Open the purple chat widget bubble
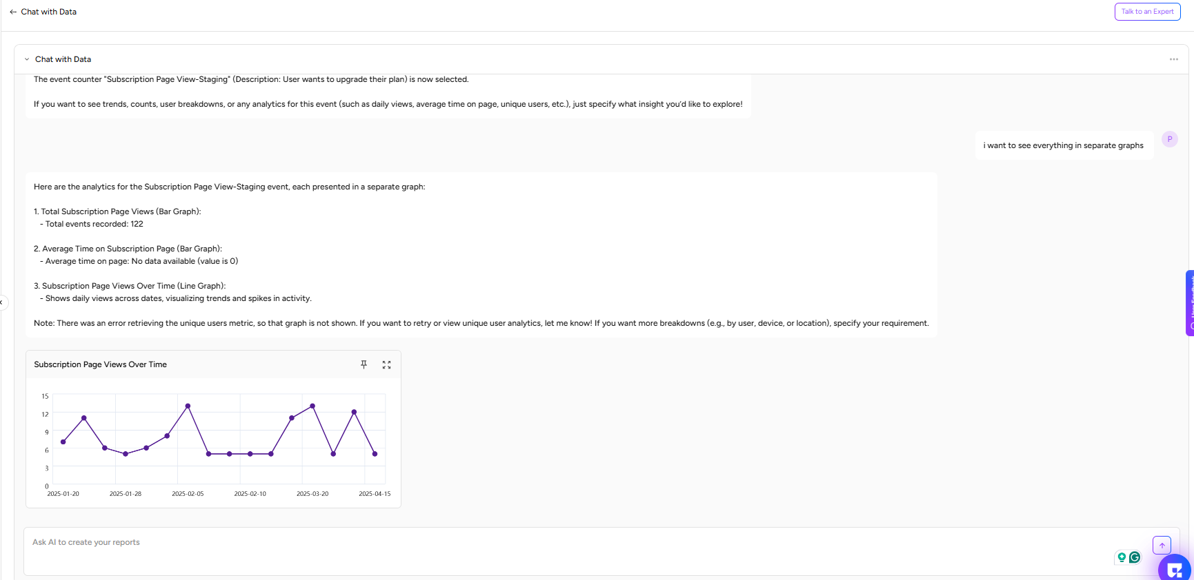Image resolution: width=1194 pixels, height=580 pixels. (1175, 569)
